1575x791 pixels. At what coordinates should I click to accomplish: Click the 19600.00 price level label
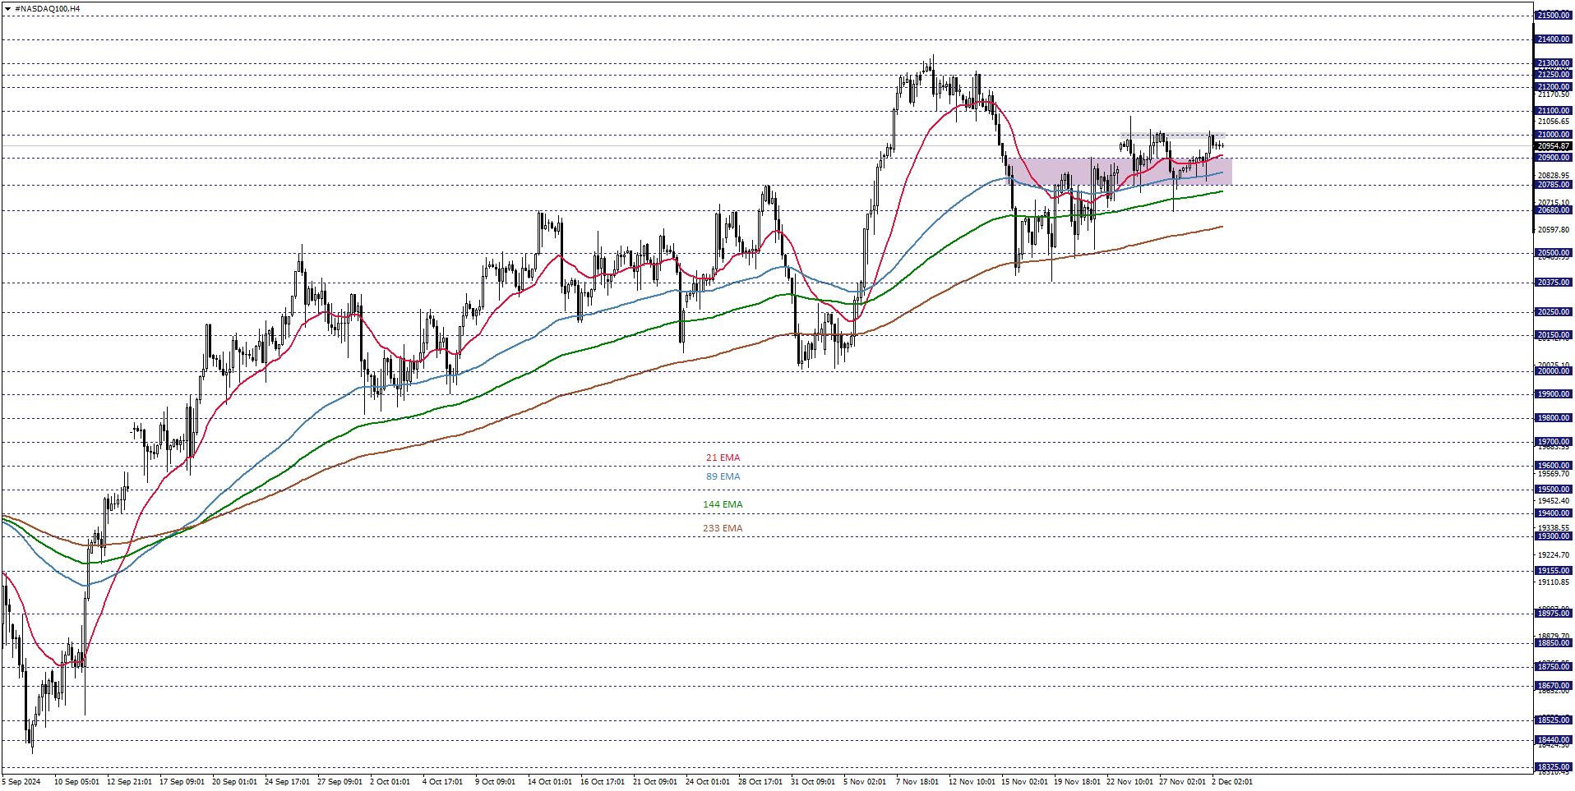[1553, 466]
